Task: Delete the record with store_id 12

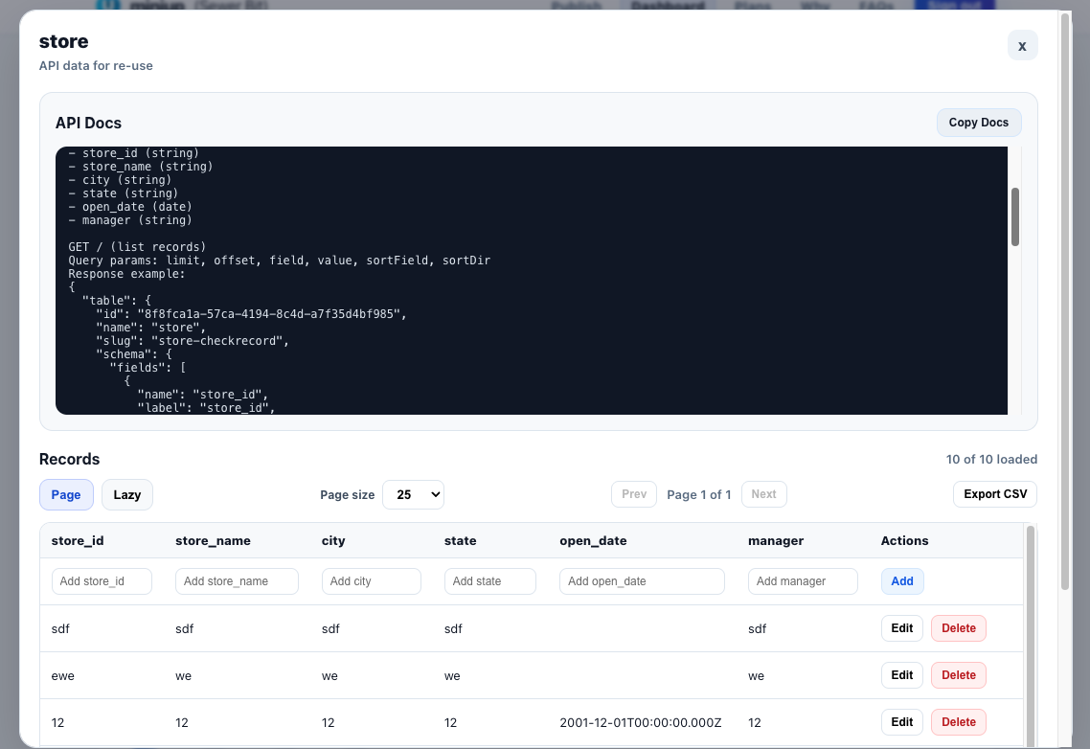Action: click(958, 722)
